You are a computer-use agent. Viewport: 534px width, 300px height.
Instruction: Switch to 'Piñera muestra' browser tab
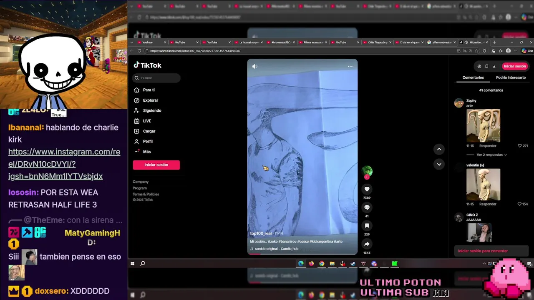[x=312, y=42]
